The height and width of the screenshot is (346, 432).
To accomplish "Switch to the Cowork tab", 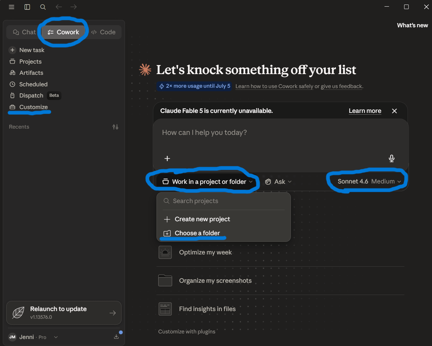I will (x=63, y=32).
